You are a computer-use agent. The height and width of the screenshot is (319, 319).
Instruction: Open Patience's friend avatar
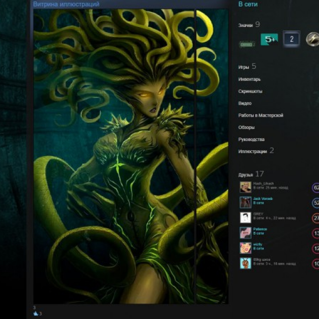[246, 233]
